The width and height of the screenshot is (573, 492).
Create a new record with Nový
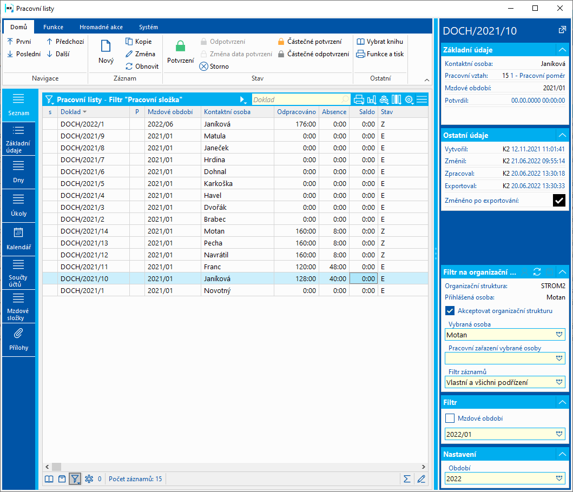(x=106, y=53)
